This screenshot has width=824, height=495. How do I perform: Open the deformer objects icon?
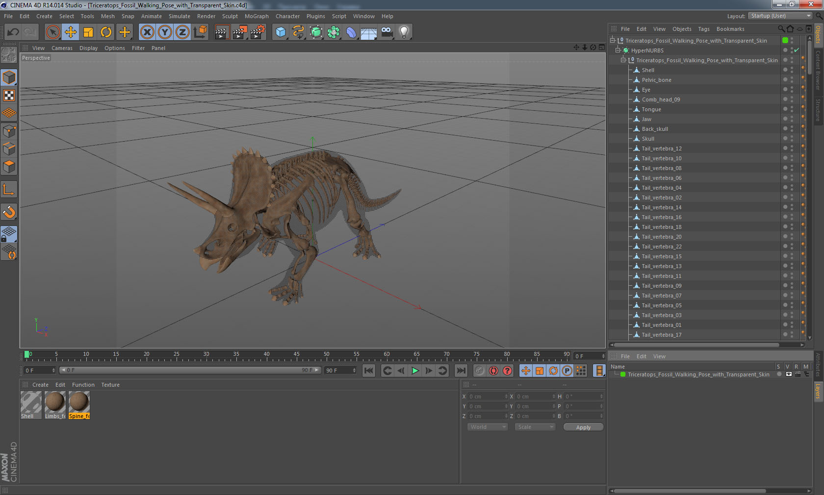[x=351, y=32]
